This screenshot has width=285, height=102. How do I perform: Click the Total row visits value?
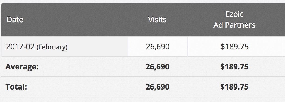coord(157,87)
